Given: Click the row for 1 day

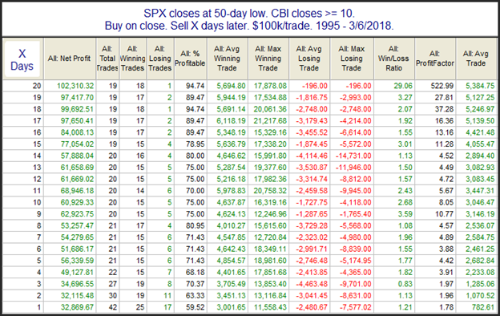Looking at the screenshot, I should coord(249,307).
